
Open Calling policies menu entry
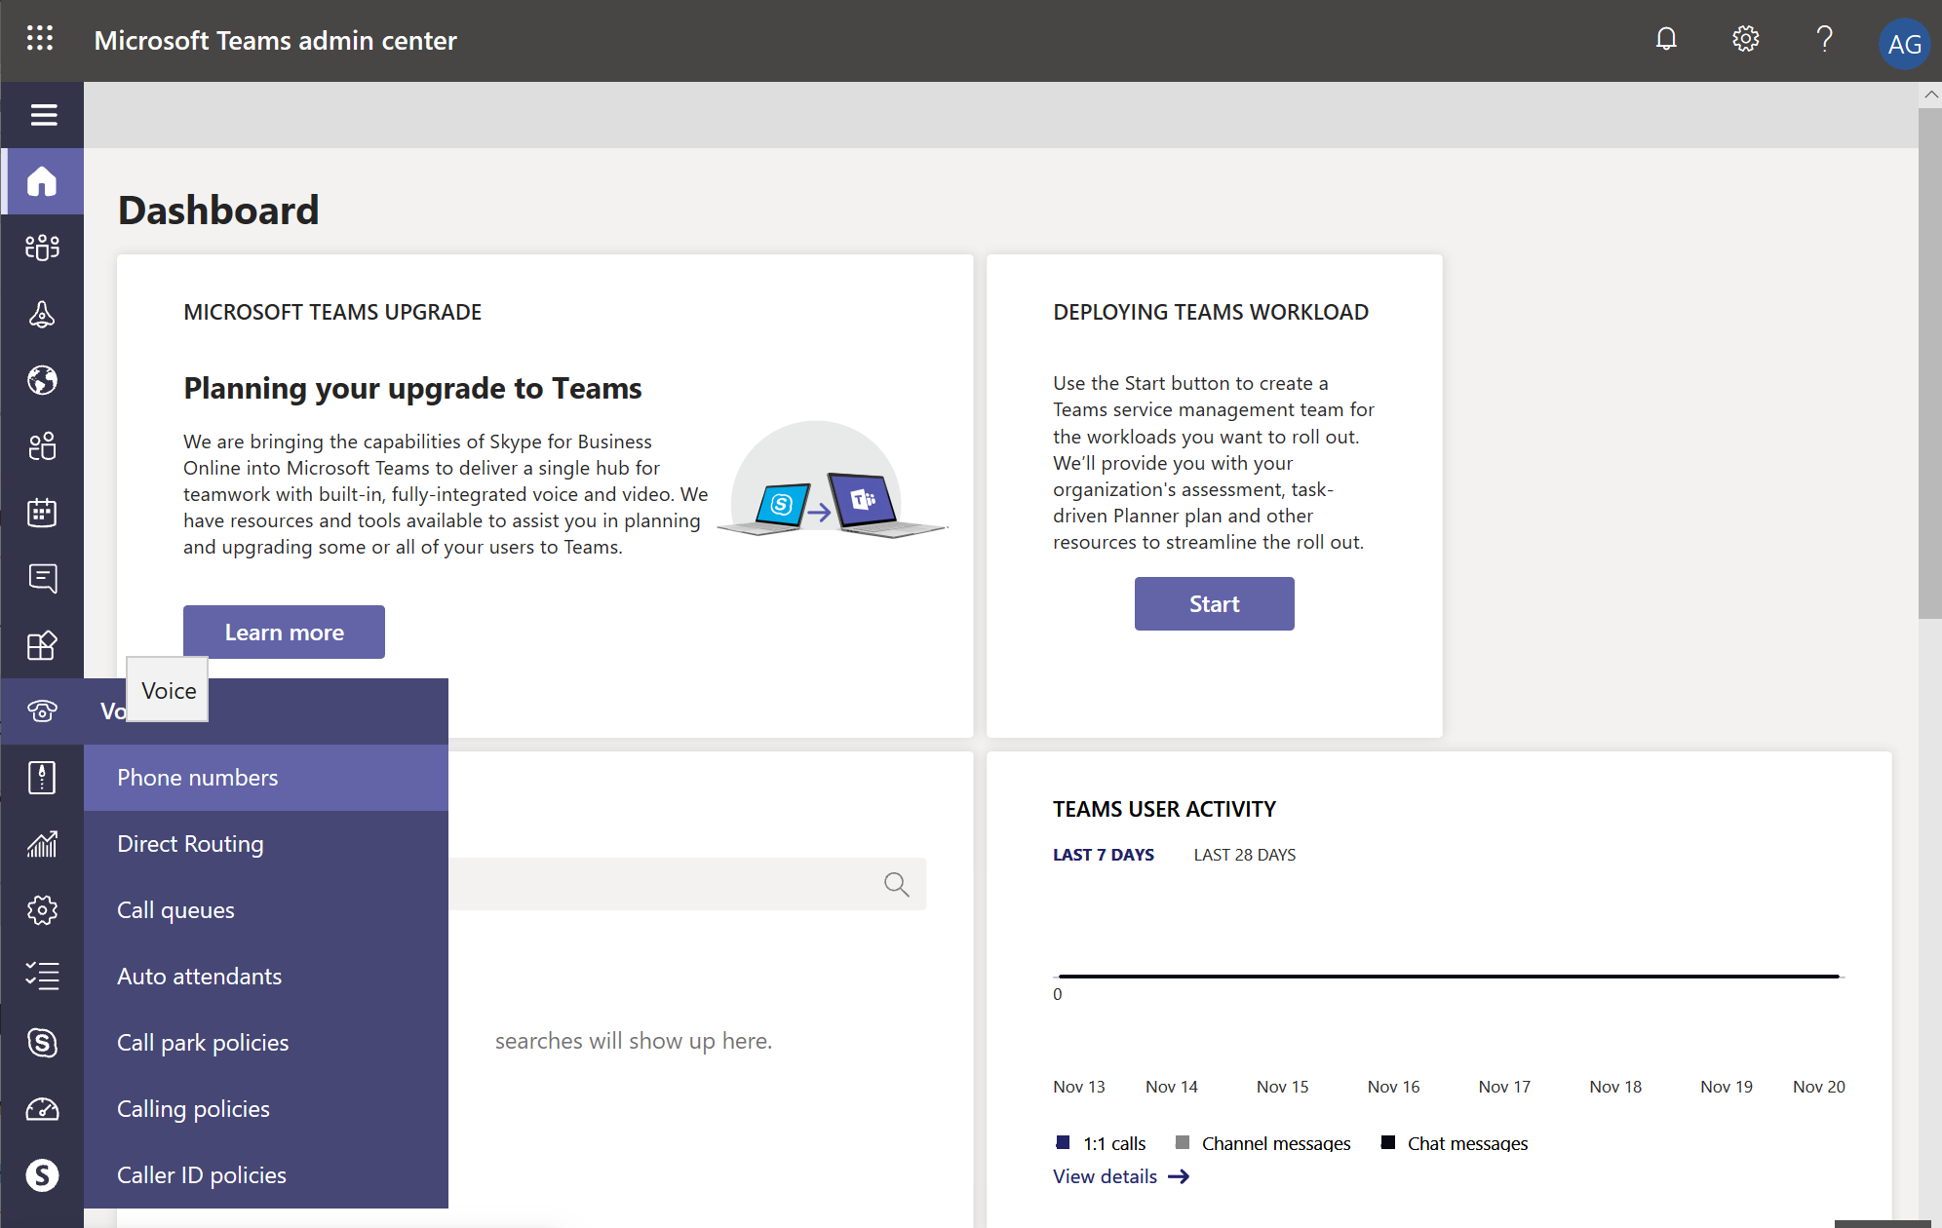pyautogui.click(x=266, y=1109)
